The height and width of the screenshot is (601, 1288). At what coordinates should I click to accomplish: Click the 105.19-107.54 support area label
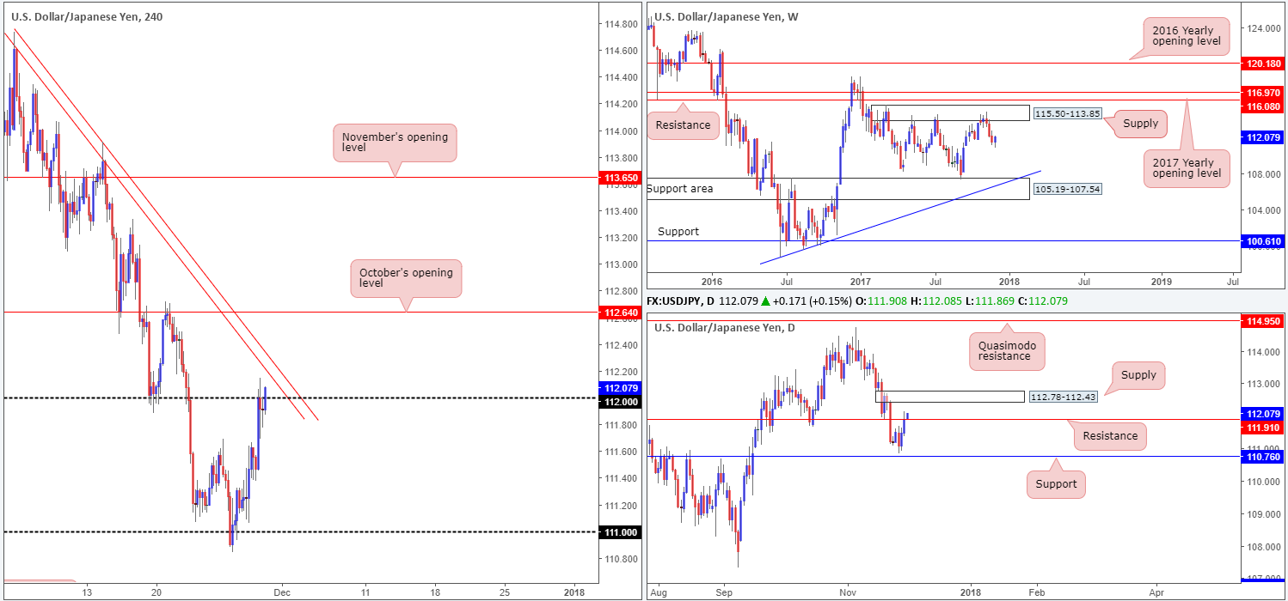click(1066, 187)
